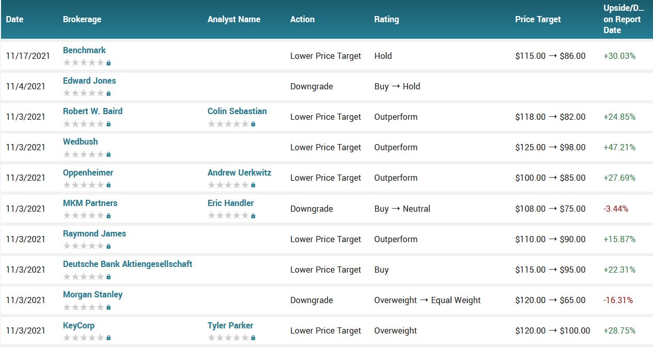653x347 pixels.
Task: Click the -16.31% downside value
Action: pyautogui.click(x=618, y=300)
